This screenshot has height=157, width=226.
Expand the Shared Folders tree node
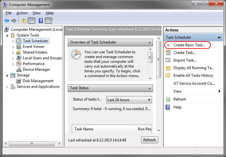click(x=13, y=53)
